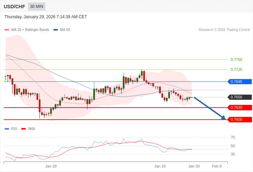Toggle MA 20 + Bollinger Bands legend swatch
This screenshot has width=253, height=172.
click(x=7, y=30)
